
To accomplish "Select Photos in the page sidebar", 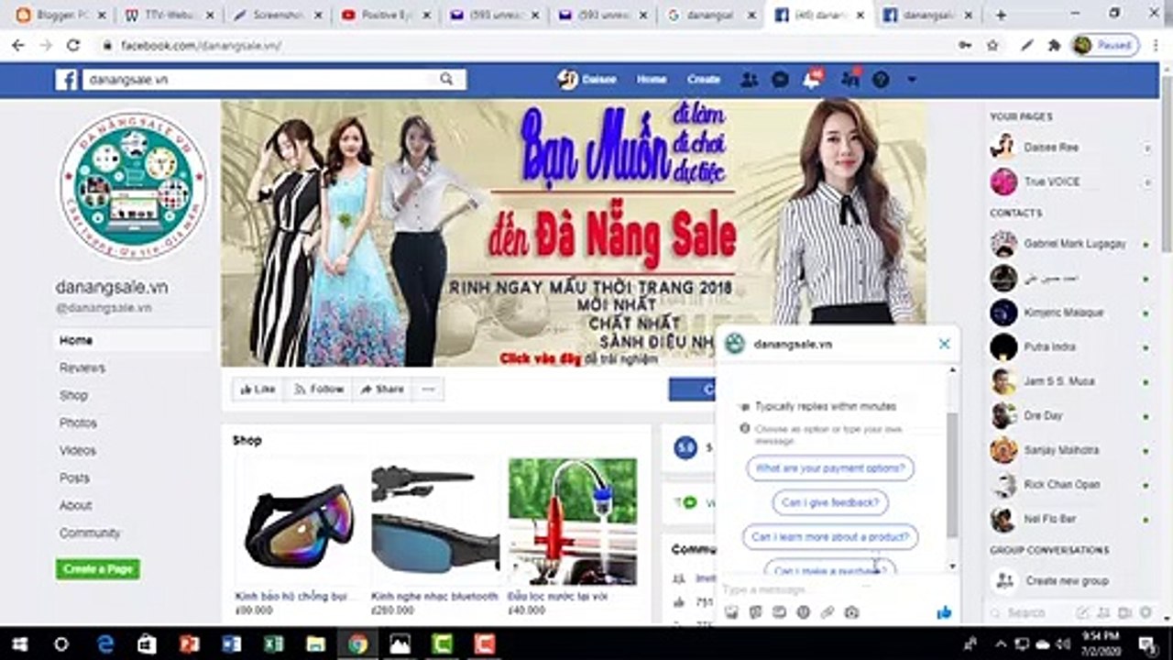I will click(x=78, y=423).
